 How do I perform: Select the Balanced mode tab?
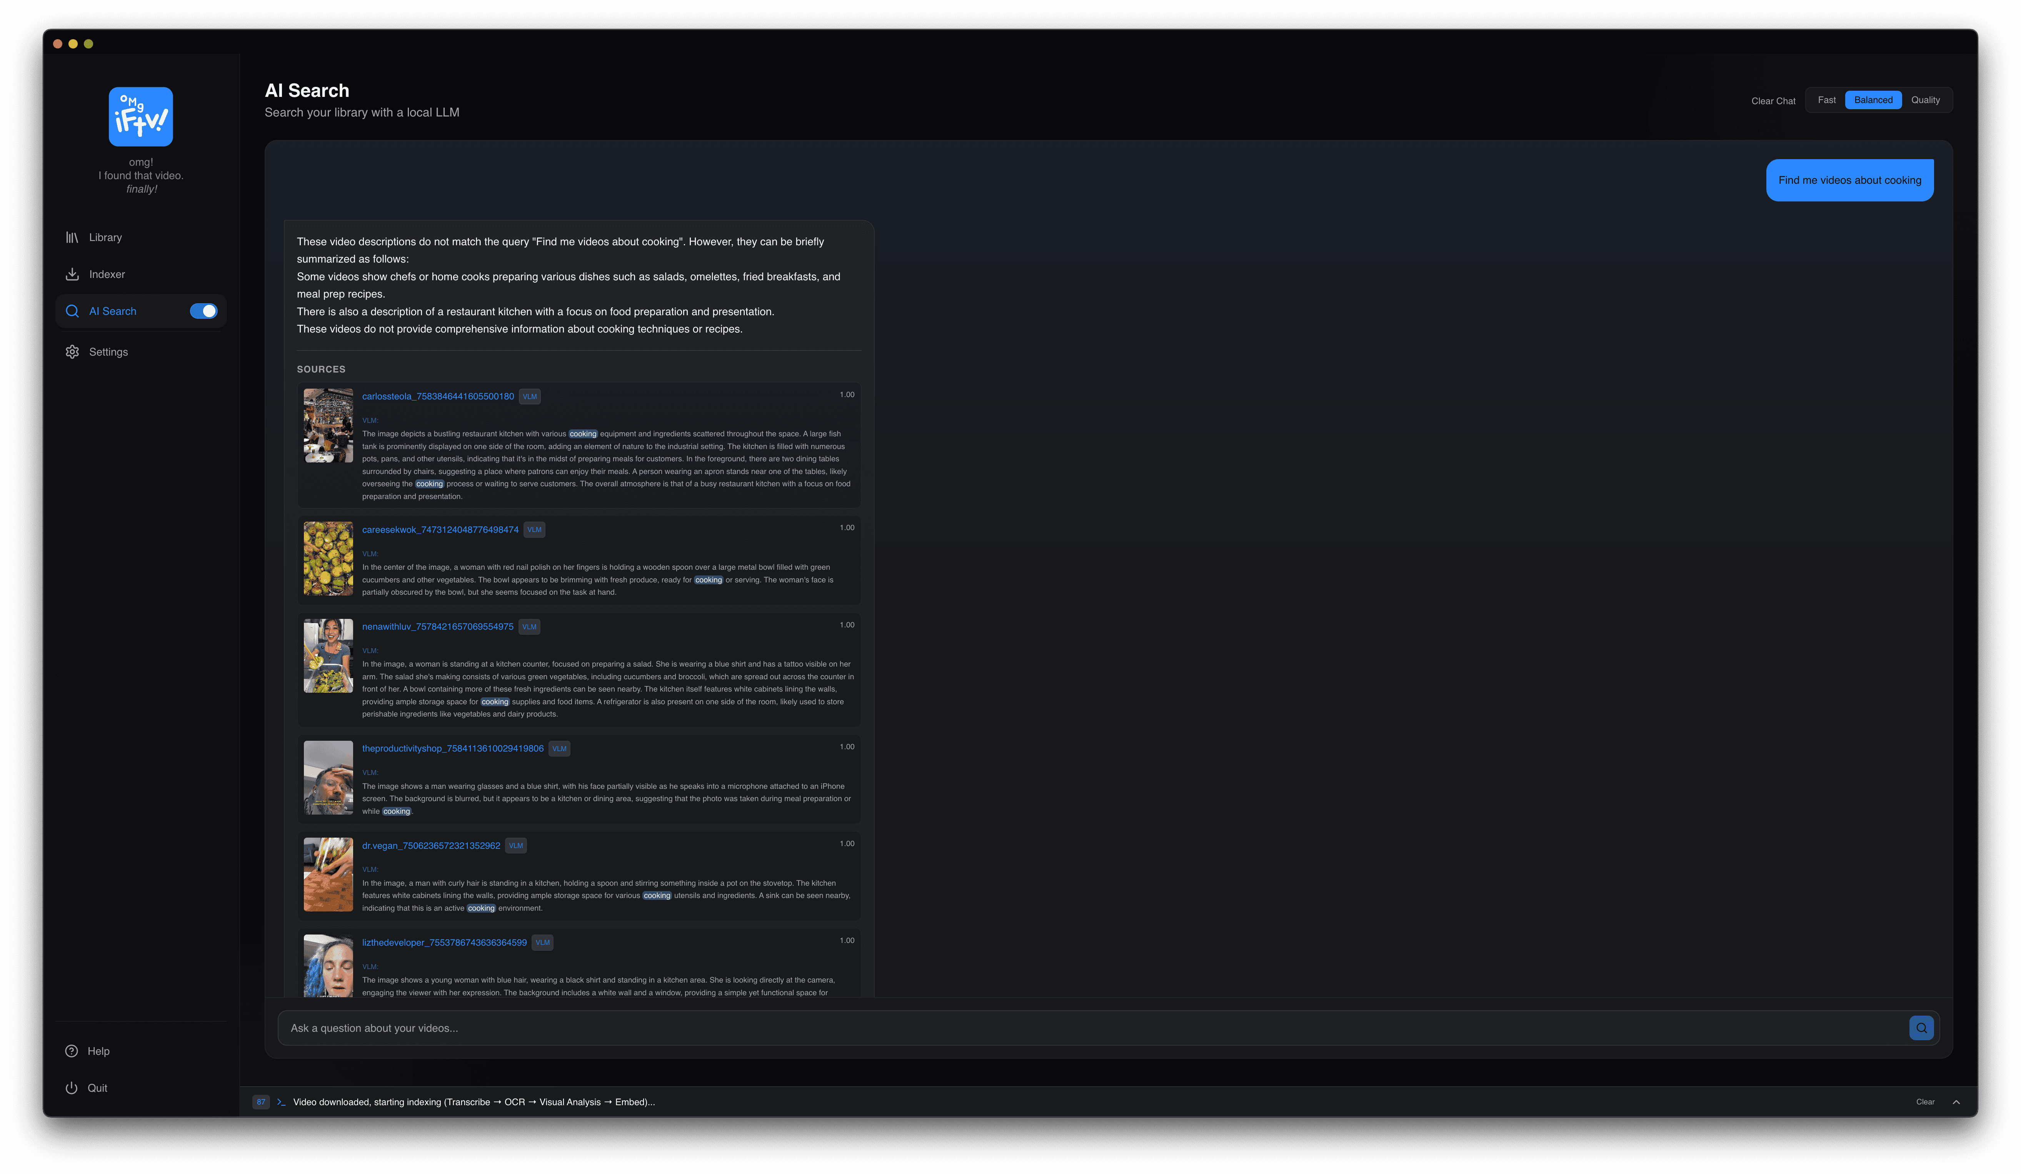tap(1873, 100)
